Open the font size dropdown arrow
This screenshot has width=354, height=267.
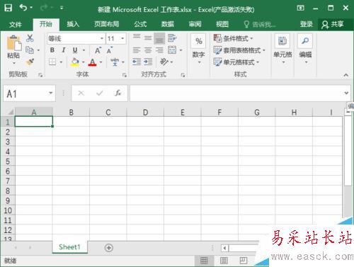tap(122, 38)
